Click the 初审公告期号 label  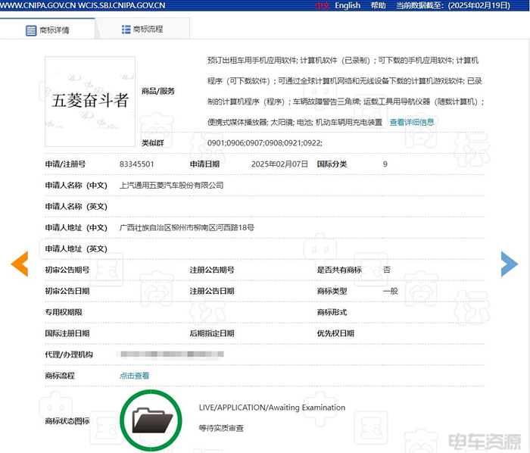tap(67, 270)
